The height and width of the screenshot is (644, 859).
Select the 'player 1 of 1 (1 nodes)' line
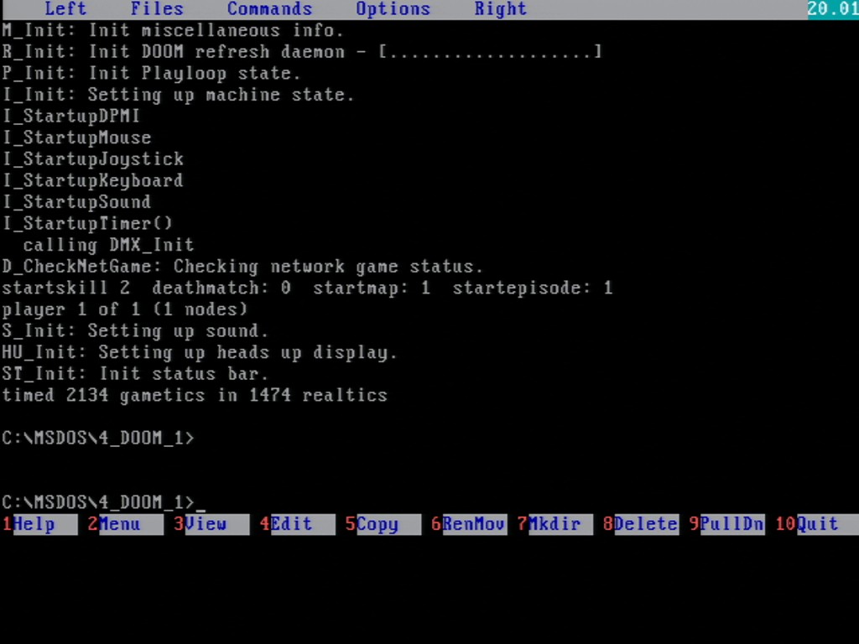point(125,309)
